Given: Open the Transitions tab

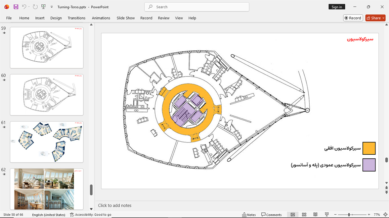Looking at the screenshot, I should pos(76,18).
